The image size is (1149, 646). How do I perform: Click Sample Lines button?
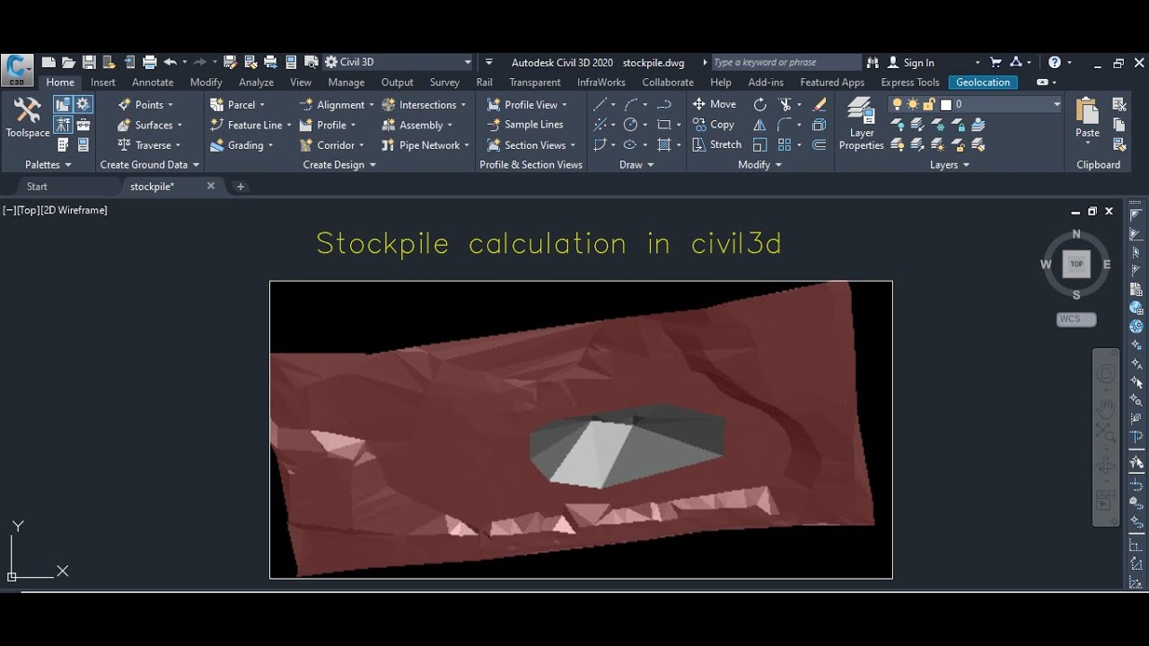tap(525, 125)
